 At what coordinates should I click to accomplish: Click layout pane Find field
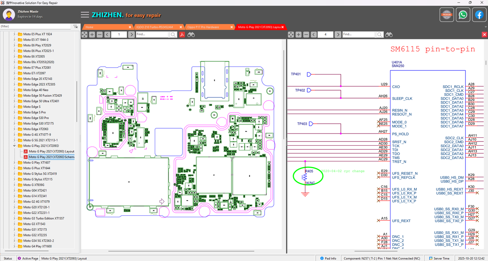pos(152,35)
